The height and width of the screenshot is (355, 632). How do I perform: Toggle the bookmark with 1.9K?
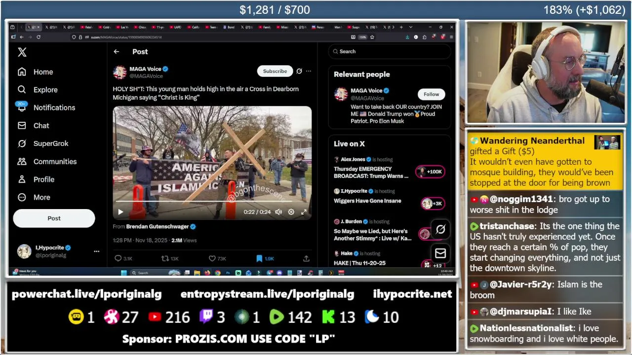pos(259,258)
